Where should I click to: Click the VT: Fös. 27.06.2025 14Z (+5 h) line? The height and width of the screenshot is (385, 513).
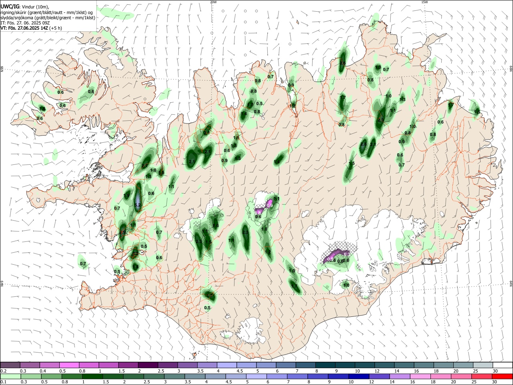[x=31, y=28]
